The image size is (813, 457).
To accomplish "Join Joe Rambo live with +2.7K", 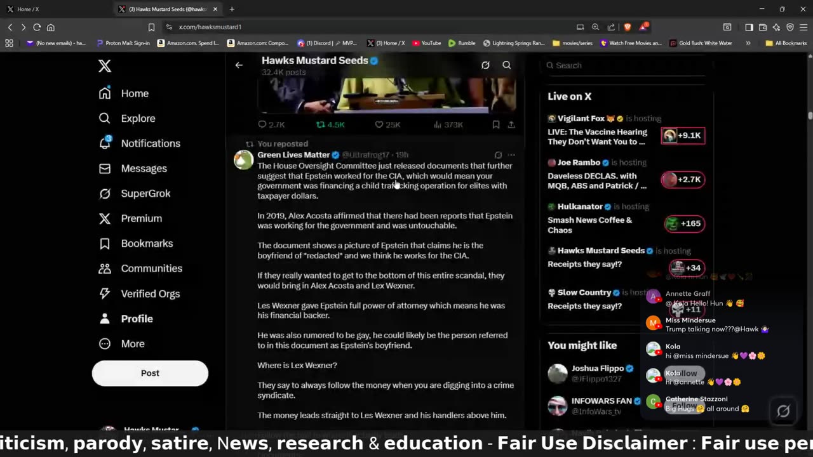I will click(x=683, y=180).
